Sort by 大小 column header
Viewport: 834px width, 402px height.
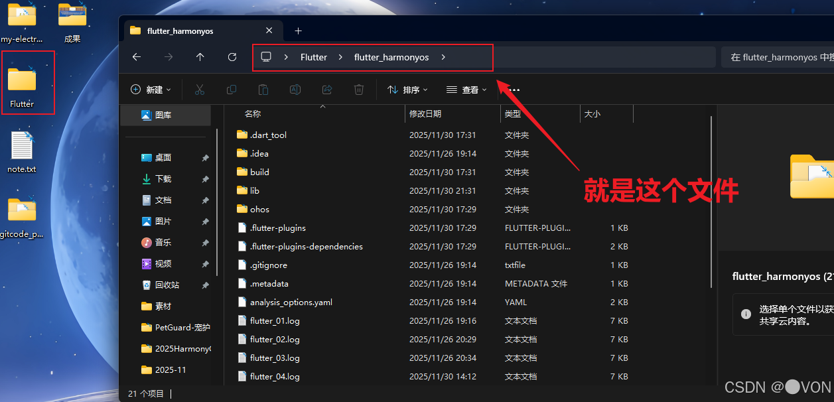coord(592,114)
